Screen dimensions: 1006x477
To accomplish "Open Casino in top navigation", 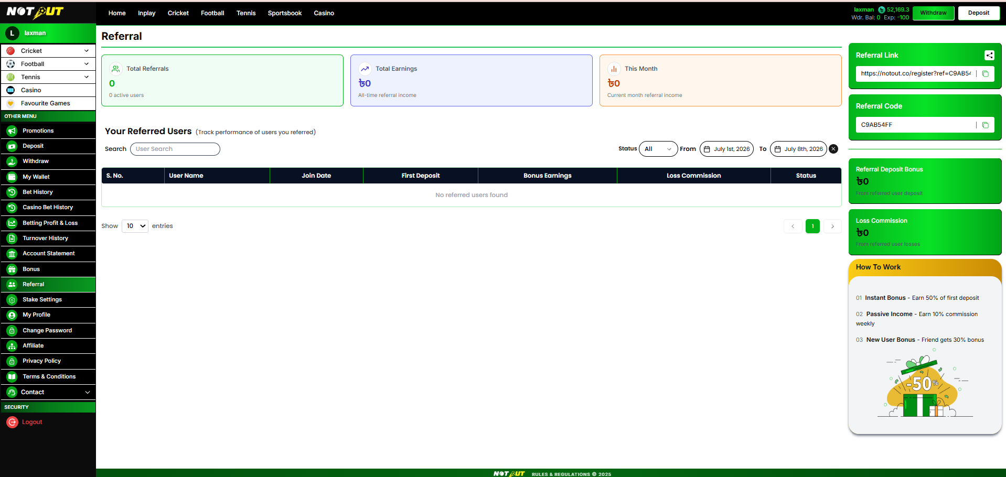I will [324, 13].
